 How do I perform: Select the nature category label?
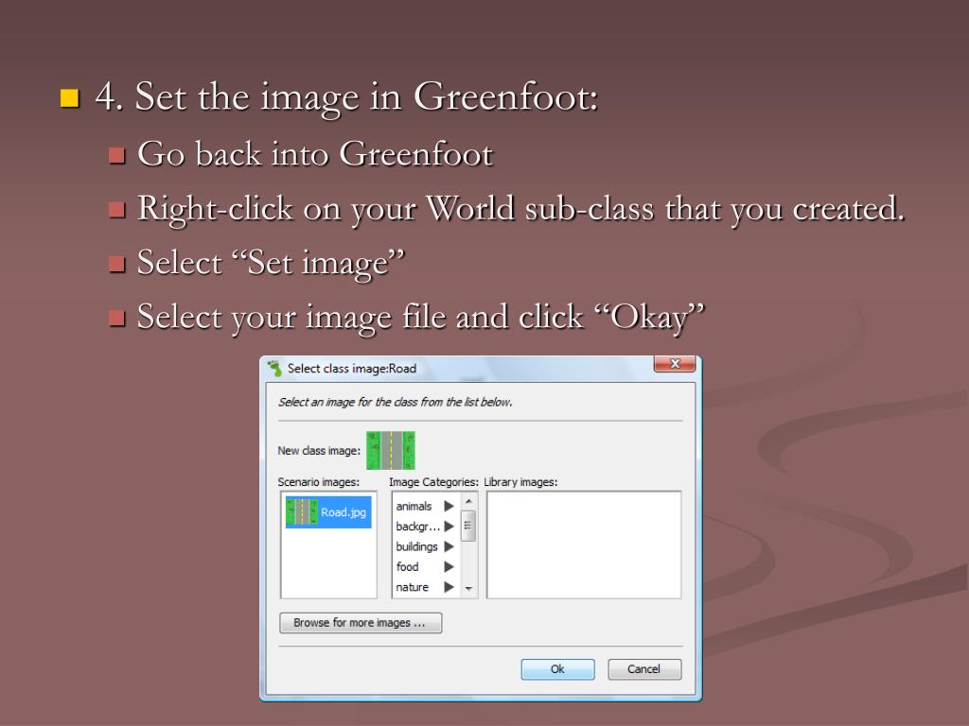pos(413,587)
